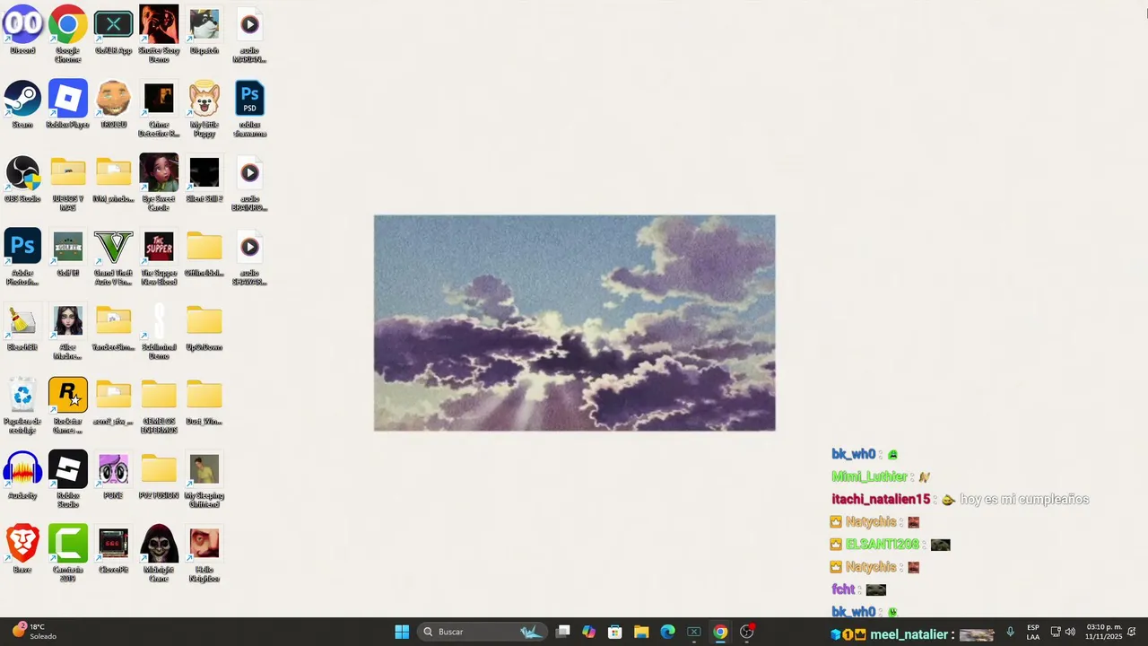Select the Hello Neighbor shortcut

coord(204,554)
